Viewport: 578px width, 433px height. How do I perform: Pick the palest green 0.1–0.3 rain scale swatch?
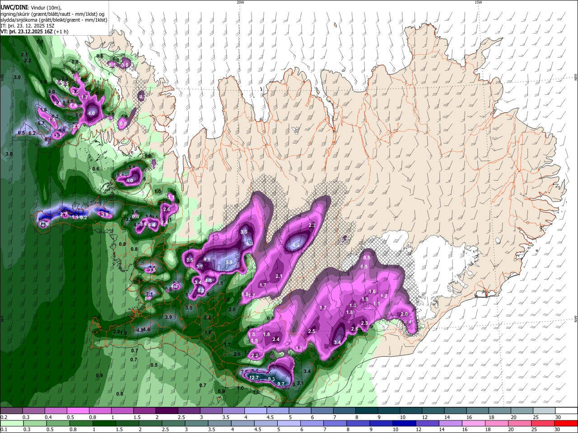tap(12, 423)
